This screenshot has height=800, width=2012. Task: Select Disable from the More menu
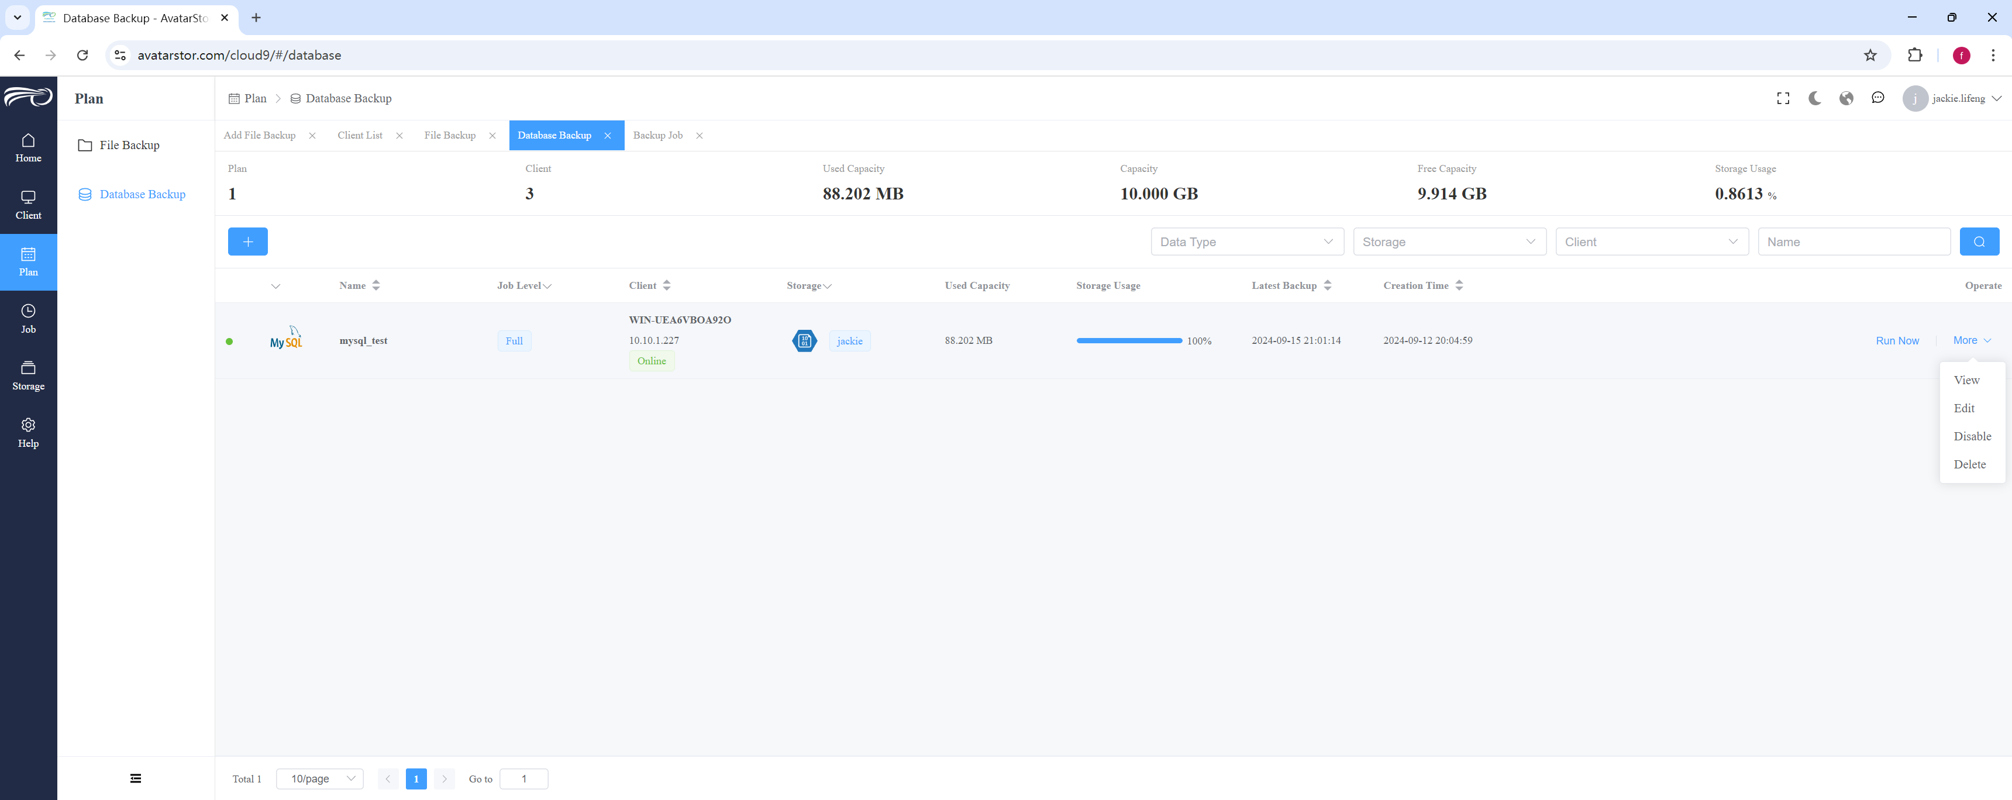pyautogui.click(x=1972, y=436)
